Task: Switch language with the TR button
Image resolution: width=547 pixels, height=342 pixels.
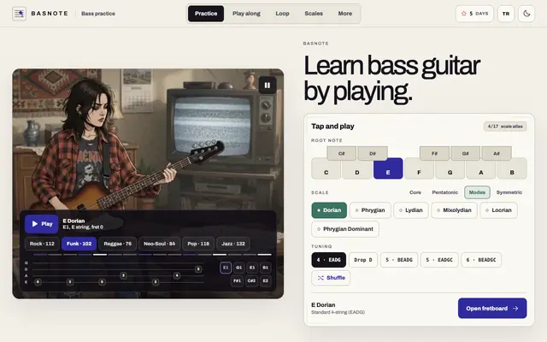Action: (505, 14)
